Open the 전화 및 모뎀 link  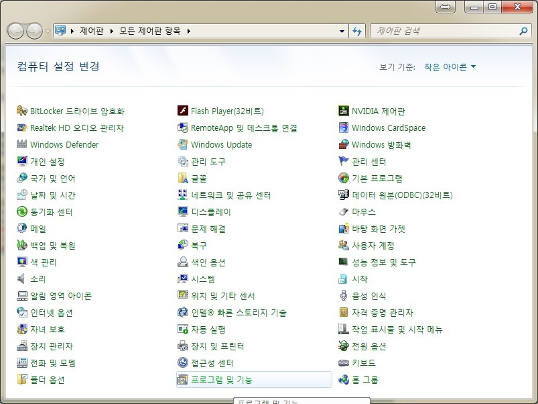click(53, 363)
